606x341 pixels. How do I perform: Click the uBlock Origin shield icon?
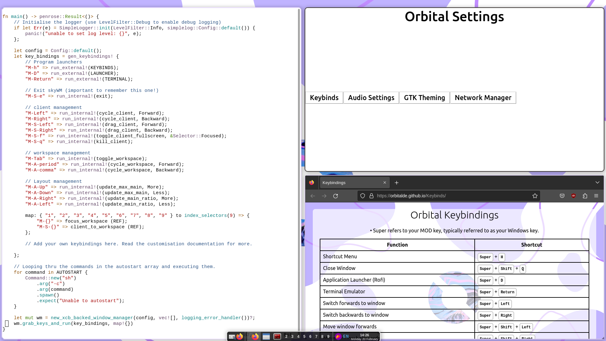tap(573, 196)
